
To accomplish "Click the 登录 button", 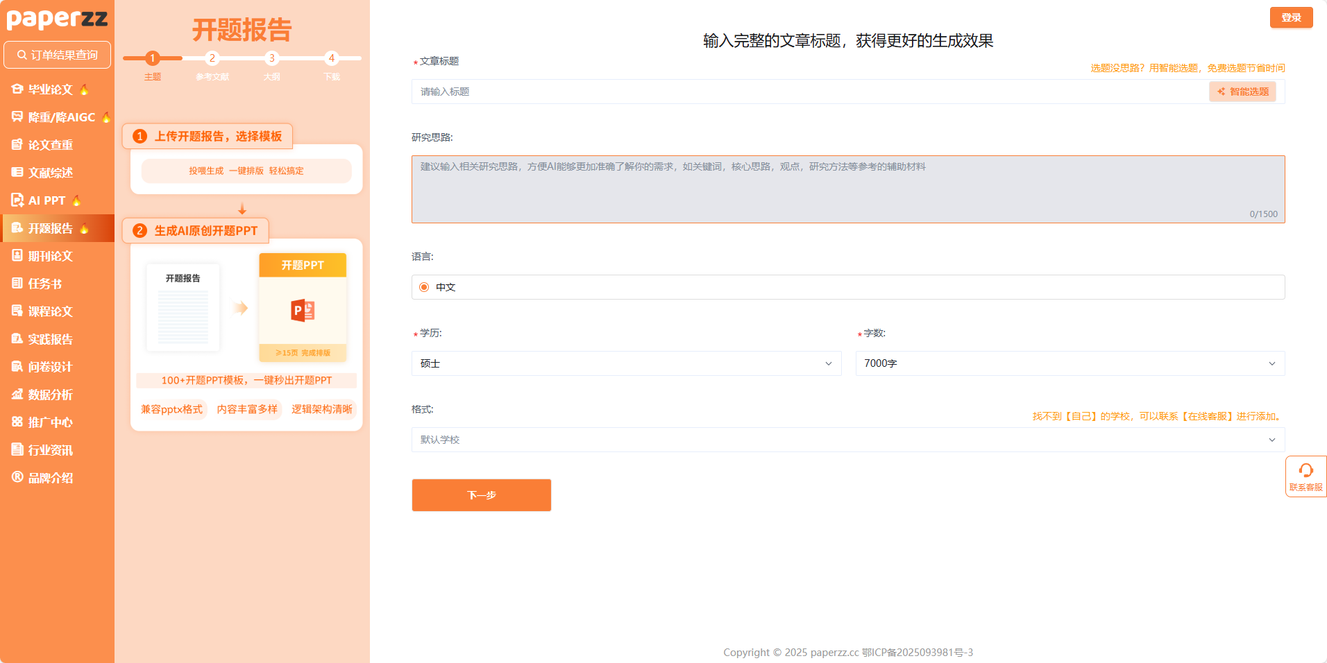I will point(1291,17).
